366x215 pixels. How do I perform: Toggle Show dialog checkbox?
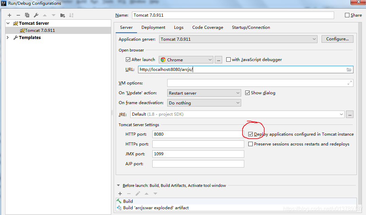pos(247,93)
